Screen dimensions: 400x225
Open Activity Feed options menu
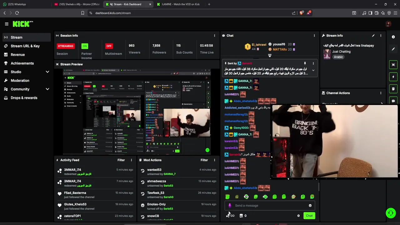point(131,160)
